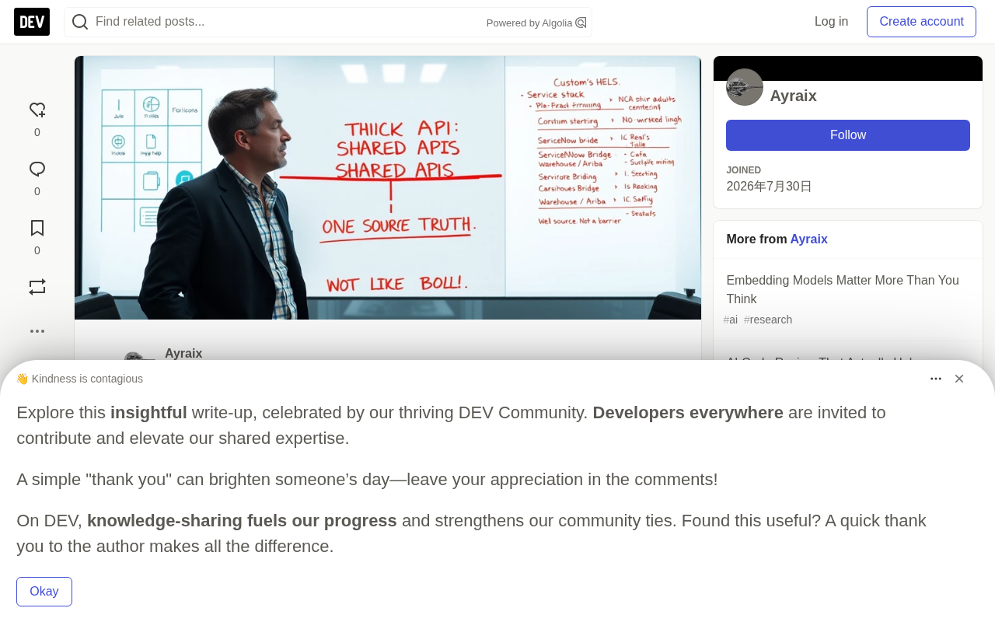Click the heart reaction icon
This screenshot has width=995, height=622.
[x=37, y=110]
